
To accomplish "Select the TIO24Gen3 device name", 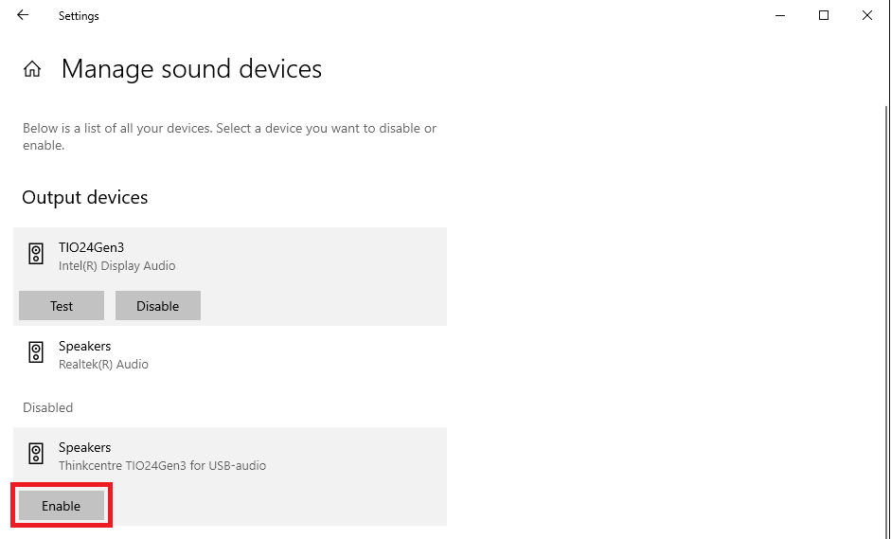I will click(x=92, y=247).
